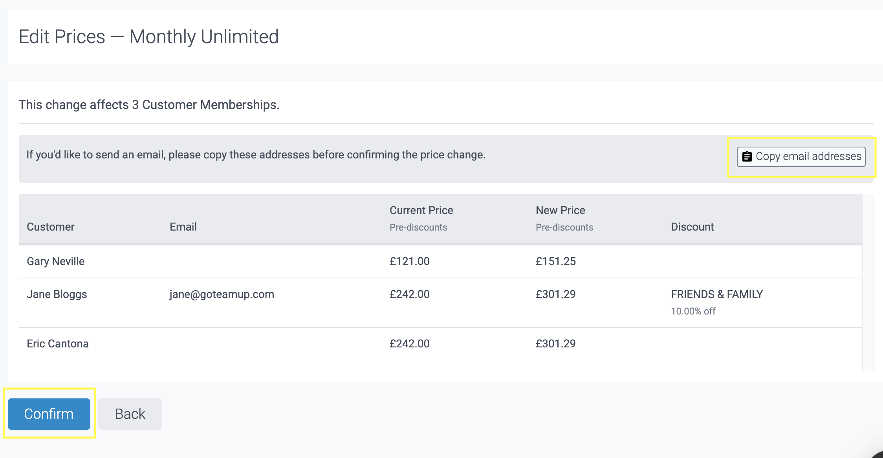Click the Customer column header
Screen dimensions: 883x458
[x=51, y=227]
